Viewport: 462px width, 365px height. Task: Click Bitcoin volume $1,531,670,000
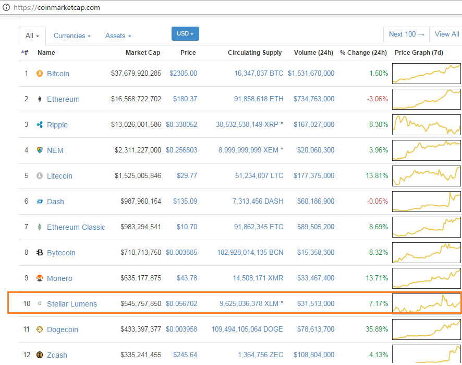tap(311, 73)
